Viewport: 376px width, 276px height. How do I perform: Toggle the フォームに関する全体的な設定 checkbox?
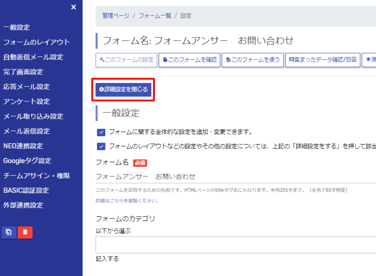point(101,132)
